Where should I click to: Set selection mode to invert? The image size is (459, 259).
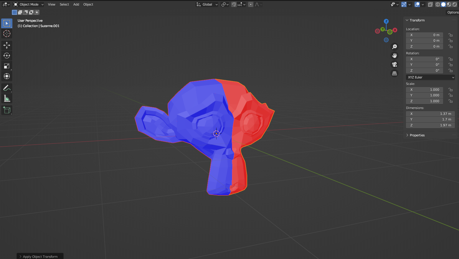click(x=31, y=12)
